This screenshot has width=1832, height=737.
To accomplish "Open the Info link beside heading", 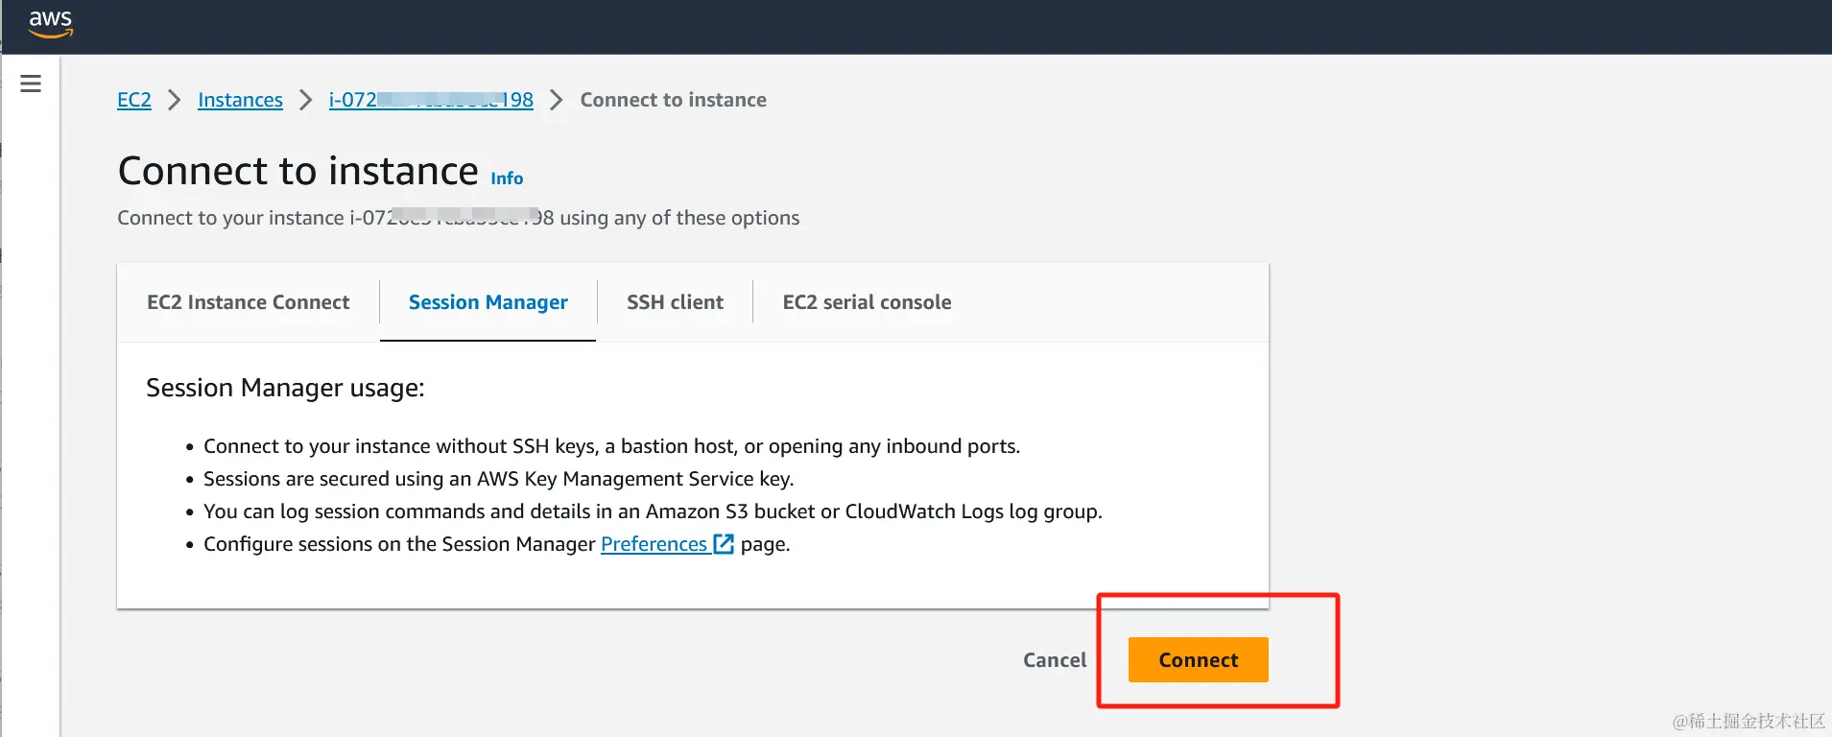I will [507, 178].
